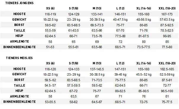Screen dimensions: 179x109
Task: Select girls Armlengte row label
Action: [x=20, y=96]
